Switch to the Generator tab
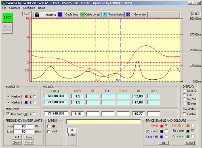The width and height of the screenshot is (202, 148). tap(136, 15)
